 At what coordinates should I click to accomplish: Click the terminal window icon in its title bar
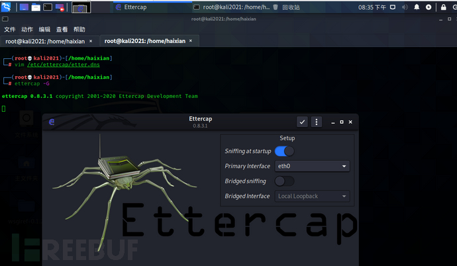click(5, 19)
